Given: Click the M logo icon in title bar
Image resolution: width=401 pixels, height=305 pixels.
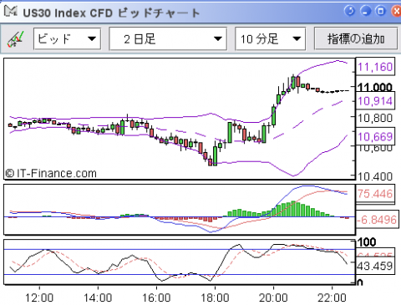Looking at the screenshot, I should (x=11, y=12).
